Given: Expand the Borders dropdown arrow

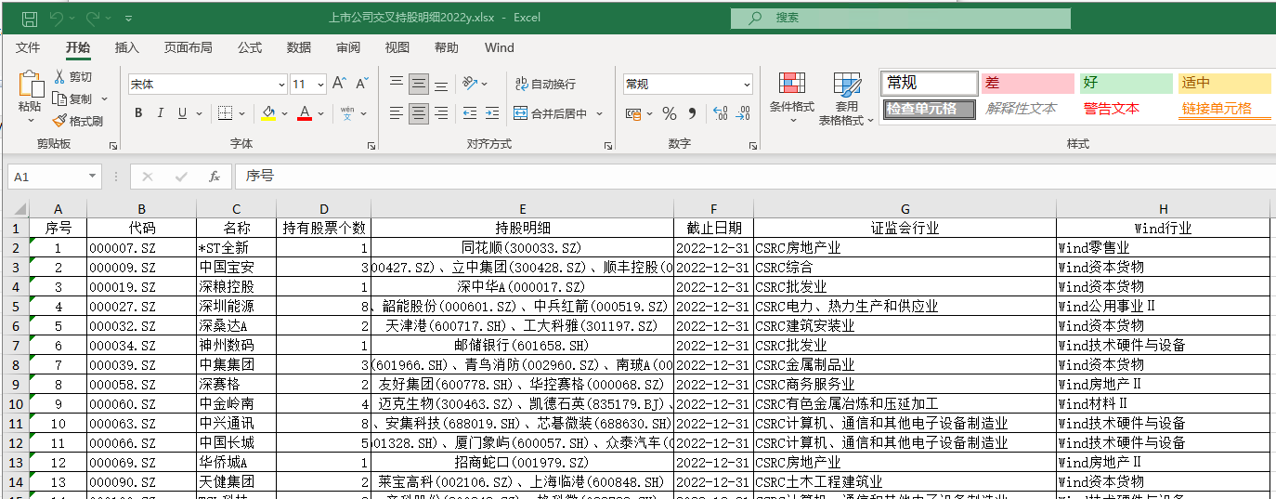Looking at the screenshot, I should (x=242, y=113).
